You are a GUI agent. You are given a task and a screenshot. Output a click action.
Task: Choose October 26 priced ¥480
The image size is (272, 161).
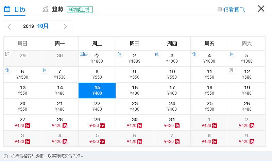point(247,107)
